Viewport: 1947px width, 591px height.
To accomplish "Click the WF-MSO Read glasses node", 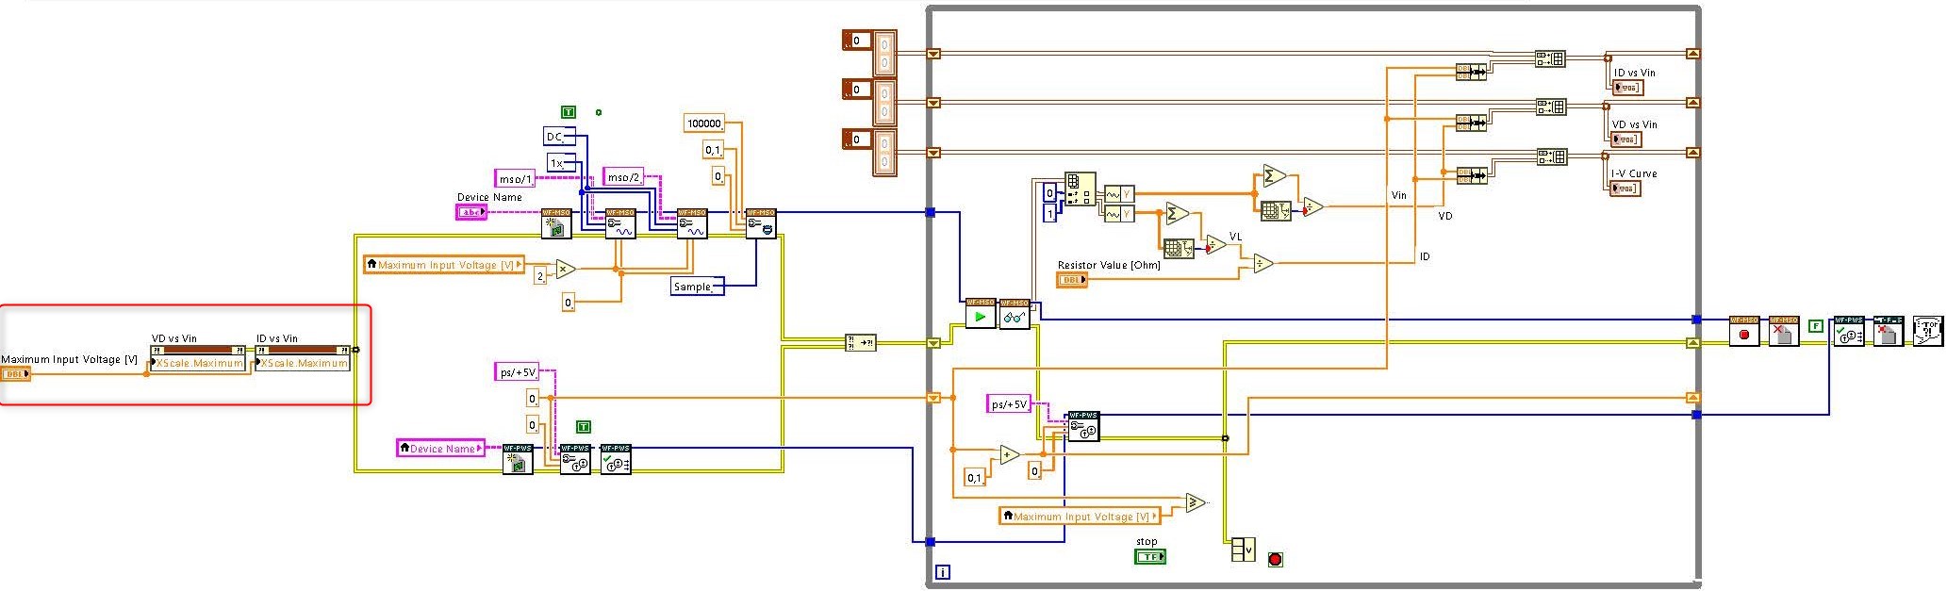I will [1015, 313].
